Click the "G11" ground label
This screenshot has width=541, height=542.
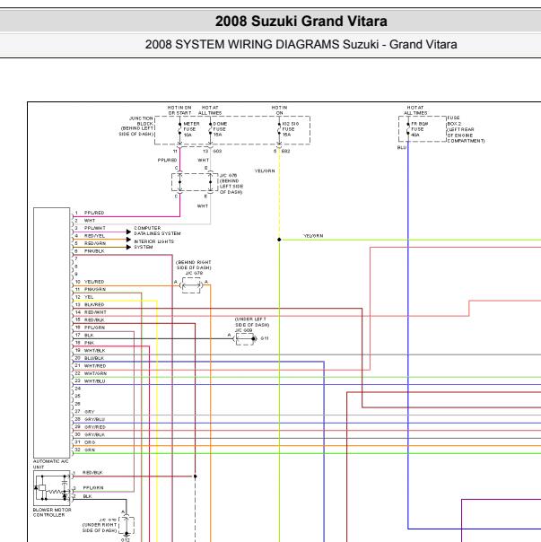(x=265, y=338)
